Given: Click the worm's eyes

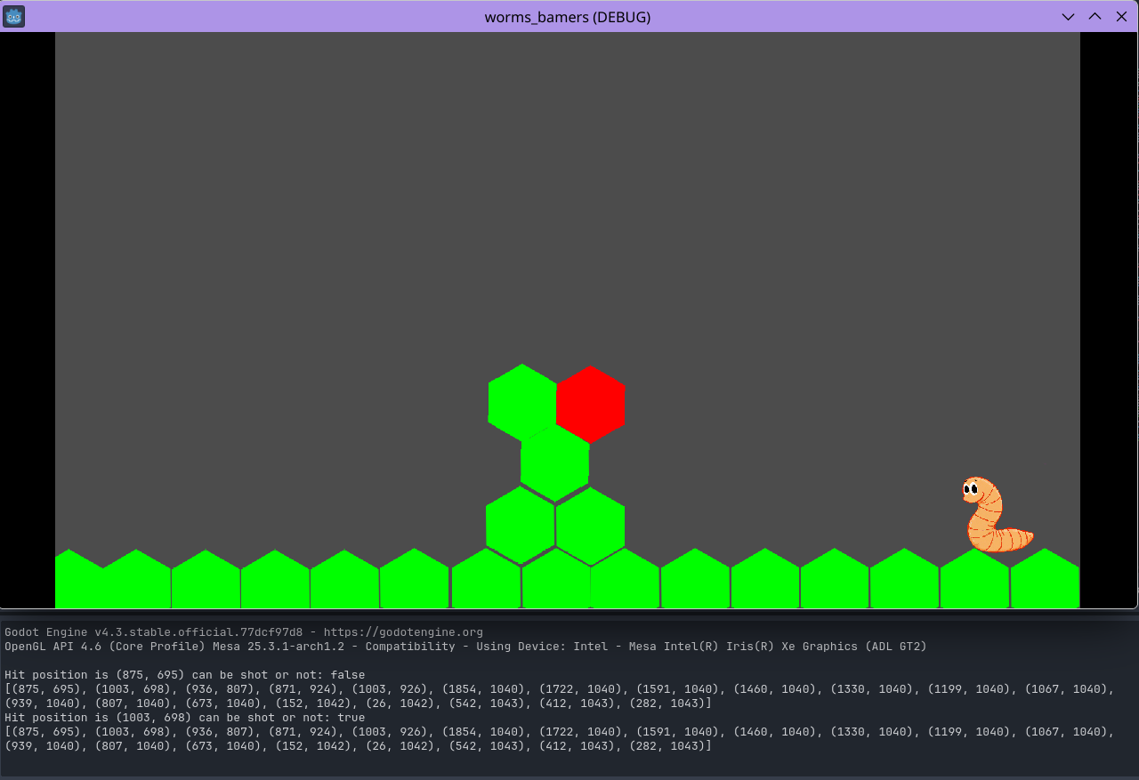Looking at the screenshot, I should coord(972,487).
